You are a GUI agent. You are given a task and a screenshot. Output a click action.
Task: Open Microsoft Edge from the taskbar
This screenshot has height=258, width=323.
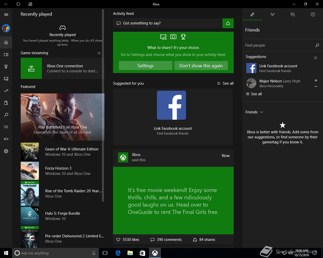(x=118, y=253)
